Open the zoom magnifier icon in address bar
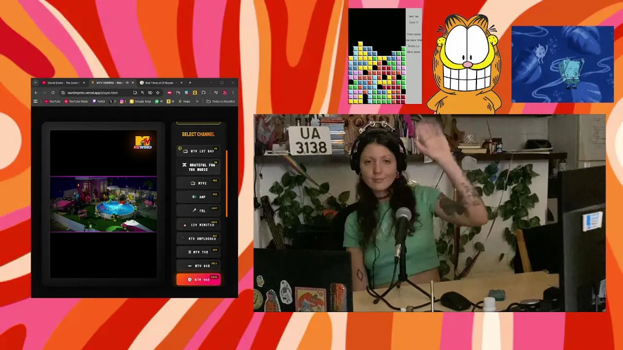The width and height of the screenshot is (623, 350). click(143, 93)
